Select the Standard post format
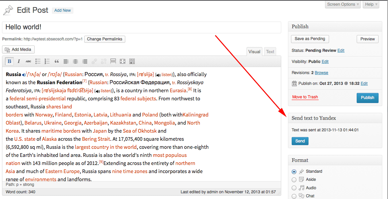The image size is (388, 199). coord(294,171)
